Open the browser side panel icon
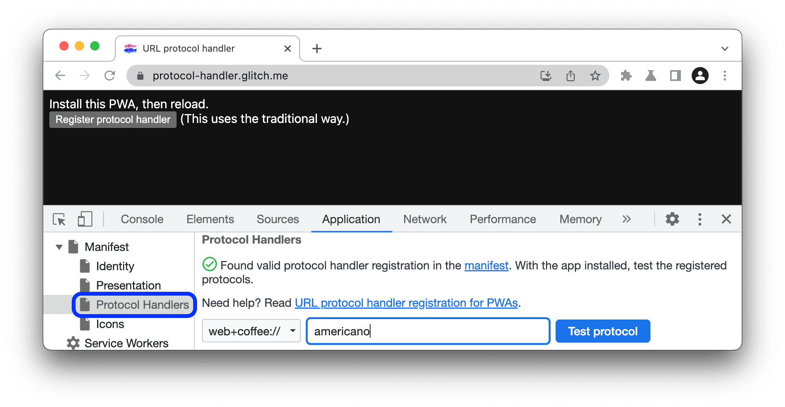Viewport: 785px width, 407px height. click(x=675, y=76)
